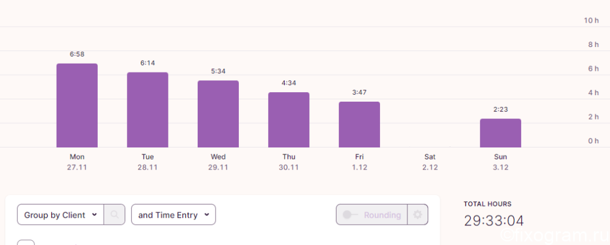Screen dimensions: 610x245
Task: Click the 29:33:04 total hours value
Action: 494,221
